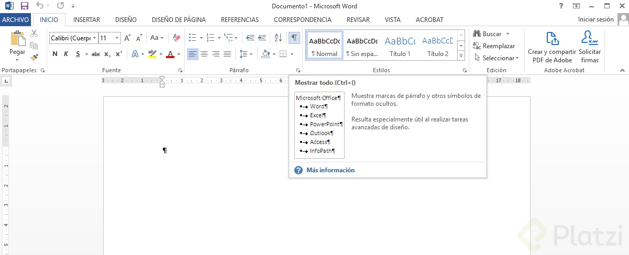Switch to the CORRESPONDENCIA tab
This screenshot has width=629, height=255.
303,20
